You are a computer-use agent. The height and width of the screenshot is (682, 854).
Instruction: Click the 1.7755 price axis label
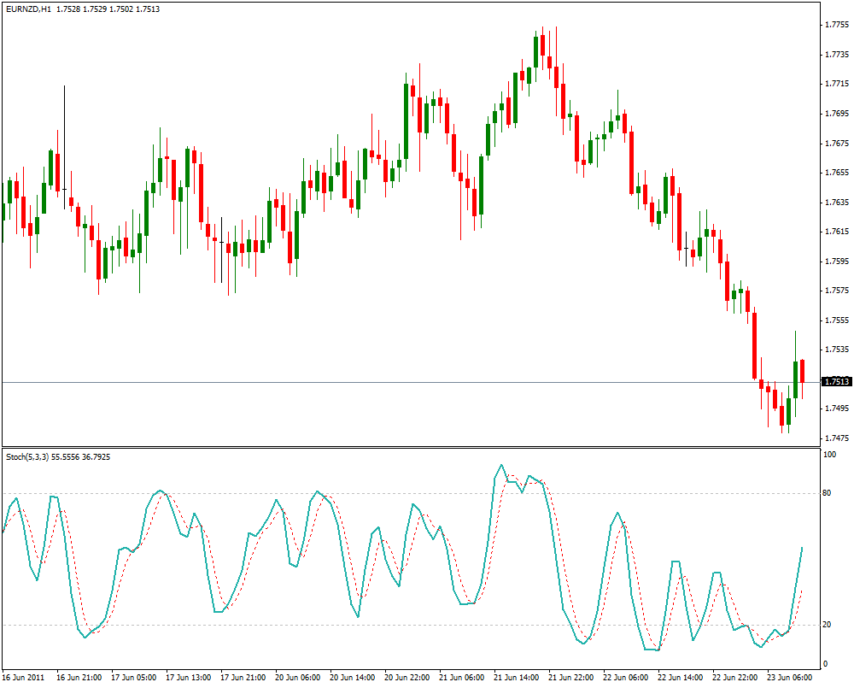[837, 25]
